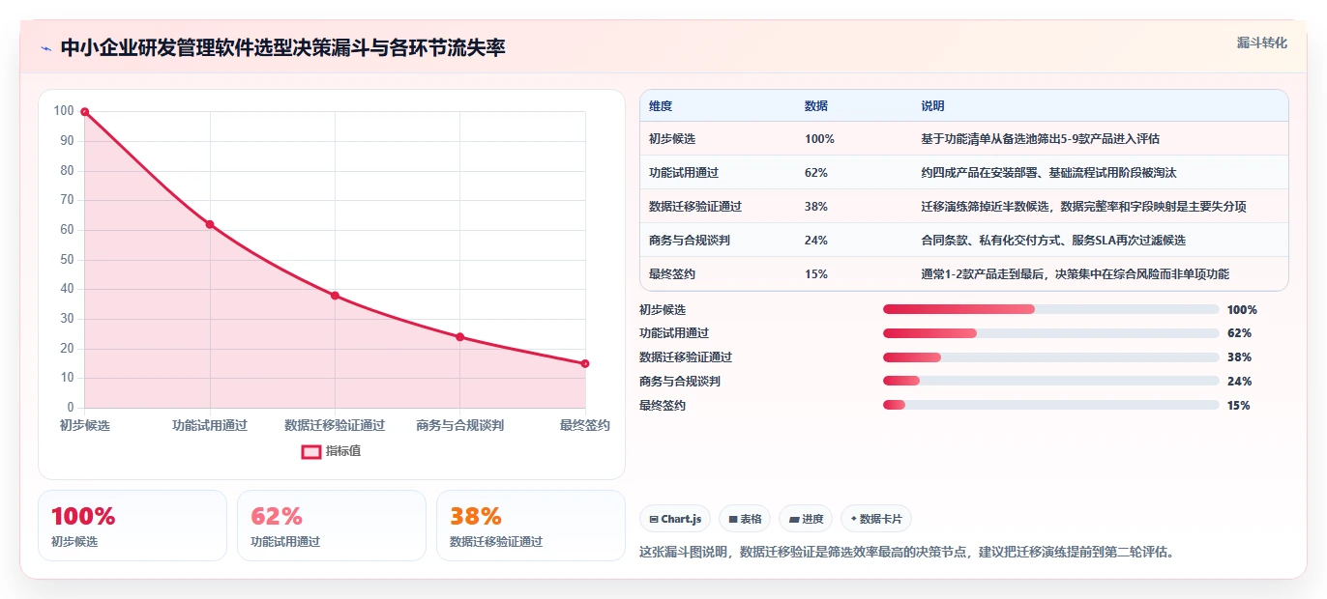Viewport: 1327px width, 599px height.
Task: Click the 100 y-axis tick label
Action: coord(64,111)
